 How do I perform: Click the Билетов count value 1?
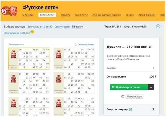(153, 68)
